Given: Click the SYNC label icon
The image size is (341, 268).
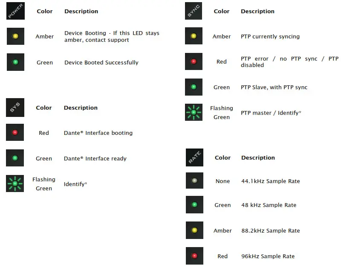Looking at the screenshot, I should [194, 11].
